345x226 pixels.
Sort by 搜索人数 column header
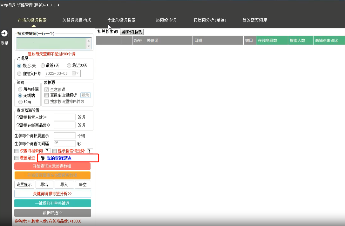301,40
